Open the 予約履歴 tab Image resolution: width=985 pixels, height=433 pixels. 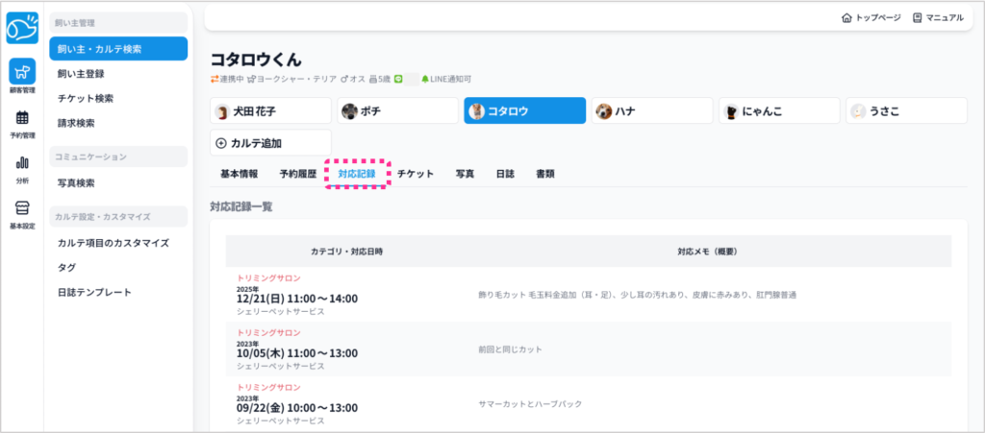pyautogui.click(x=297, y=174)
